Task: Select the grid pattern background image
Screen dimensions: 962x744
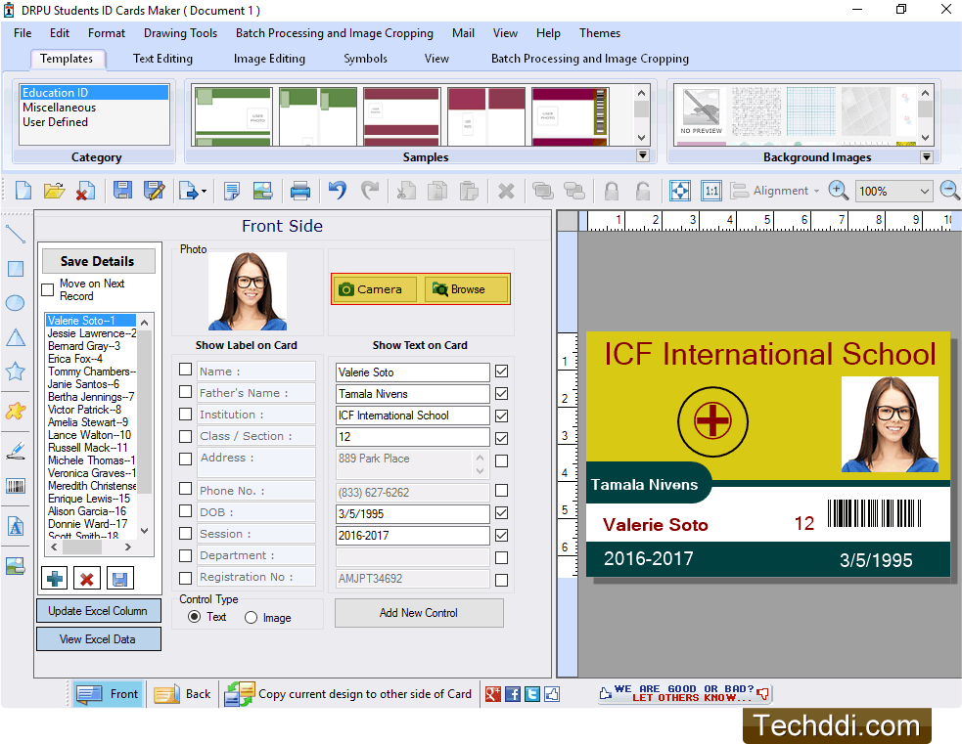Action: tap(811, 110)
